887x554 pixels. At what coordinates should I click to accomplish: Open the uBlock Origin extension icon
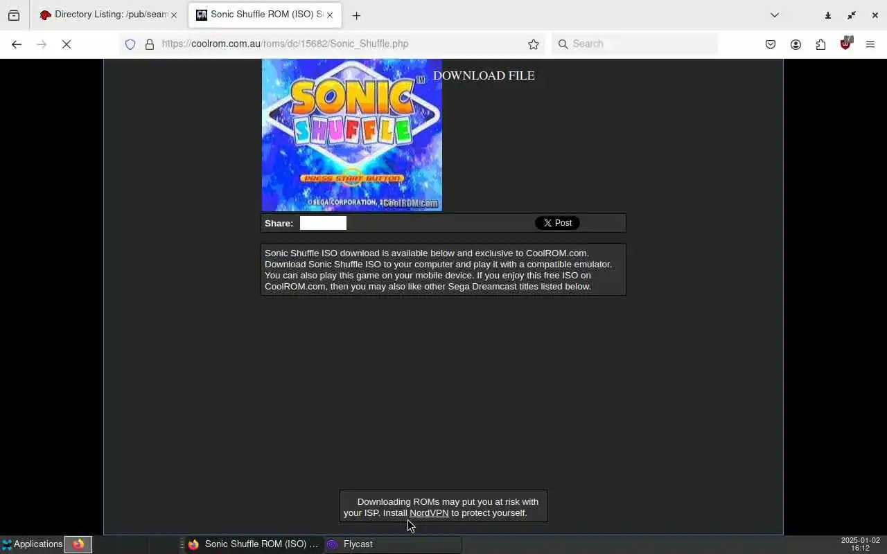(x=845, y=44)
